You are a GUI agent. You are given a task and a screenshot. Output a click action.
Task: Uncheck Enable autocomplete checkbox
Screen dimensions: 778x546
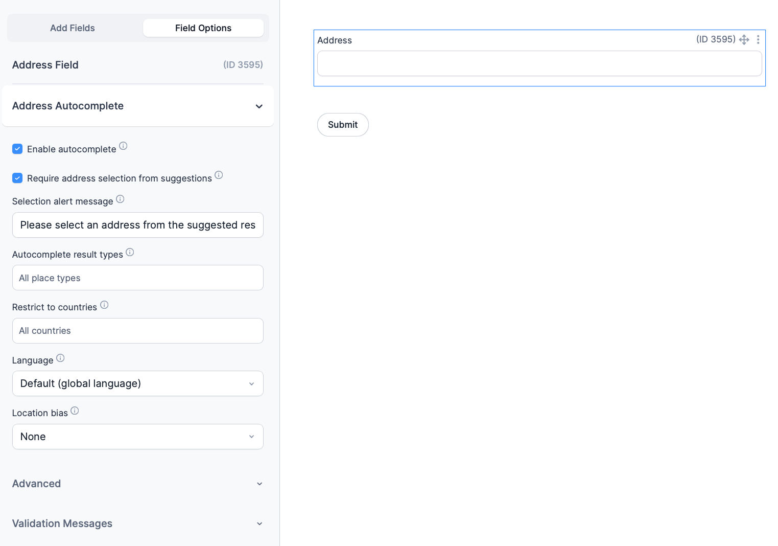[x=17, y=149]
